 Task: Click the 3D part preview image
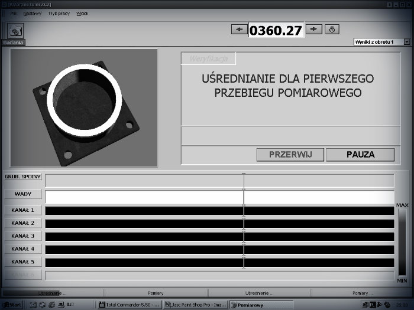coord(84,108)
